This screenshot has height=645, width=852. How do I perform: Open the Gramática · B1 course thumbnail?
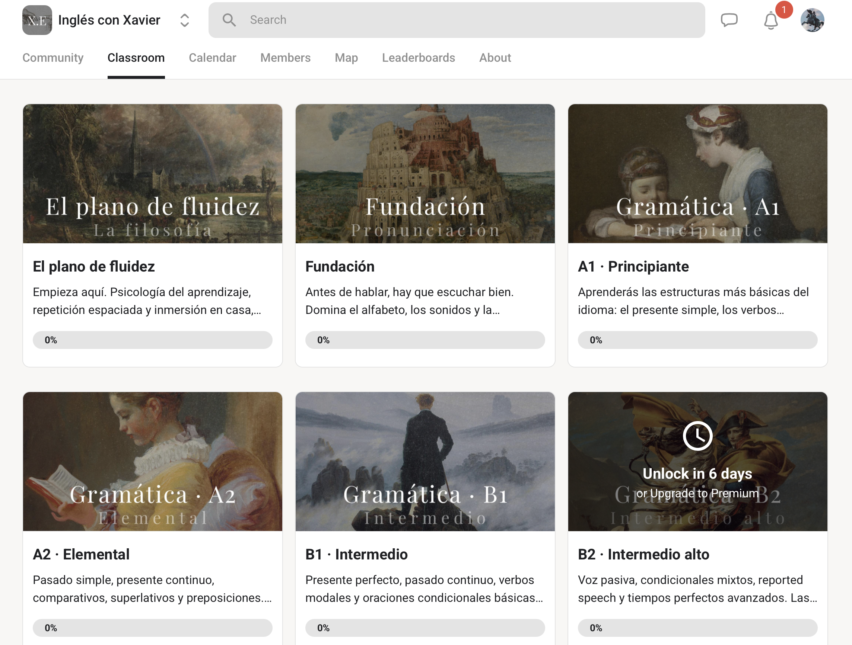425,461
